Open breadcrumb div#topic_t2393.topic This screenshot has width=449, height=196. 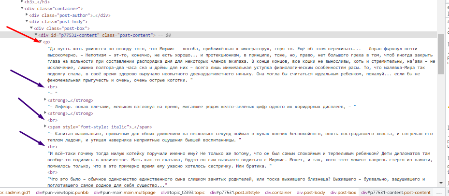(x=183, y=193)
